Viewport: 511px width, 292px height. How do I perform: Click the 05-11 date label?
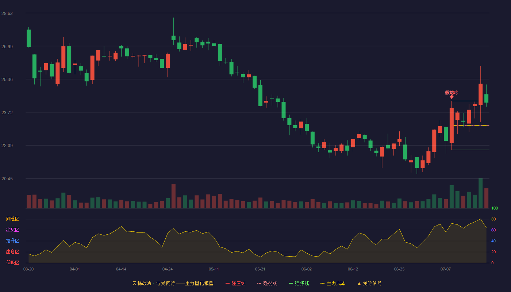pos(214,269)
